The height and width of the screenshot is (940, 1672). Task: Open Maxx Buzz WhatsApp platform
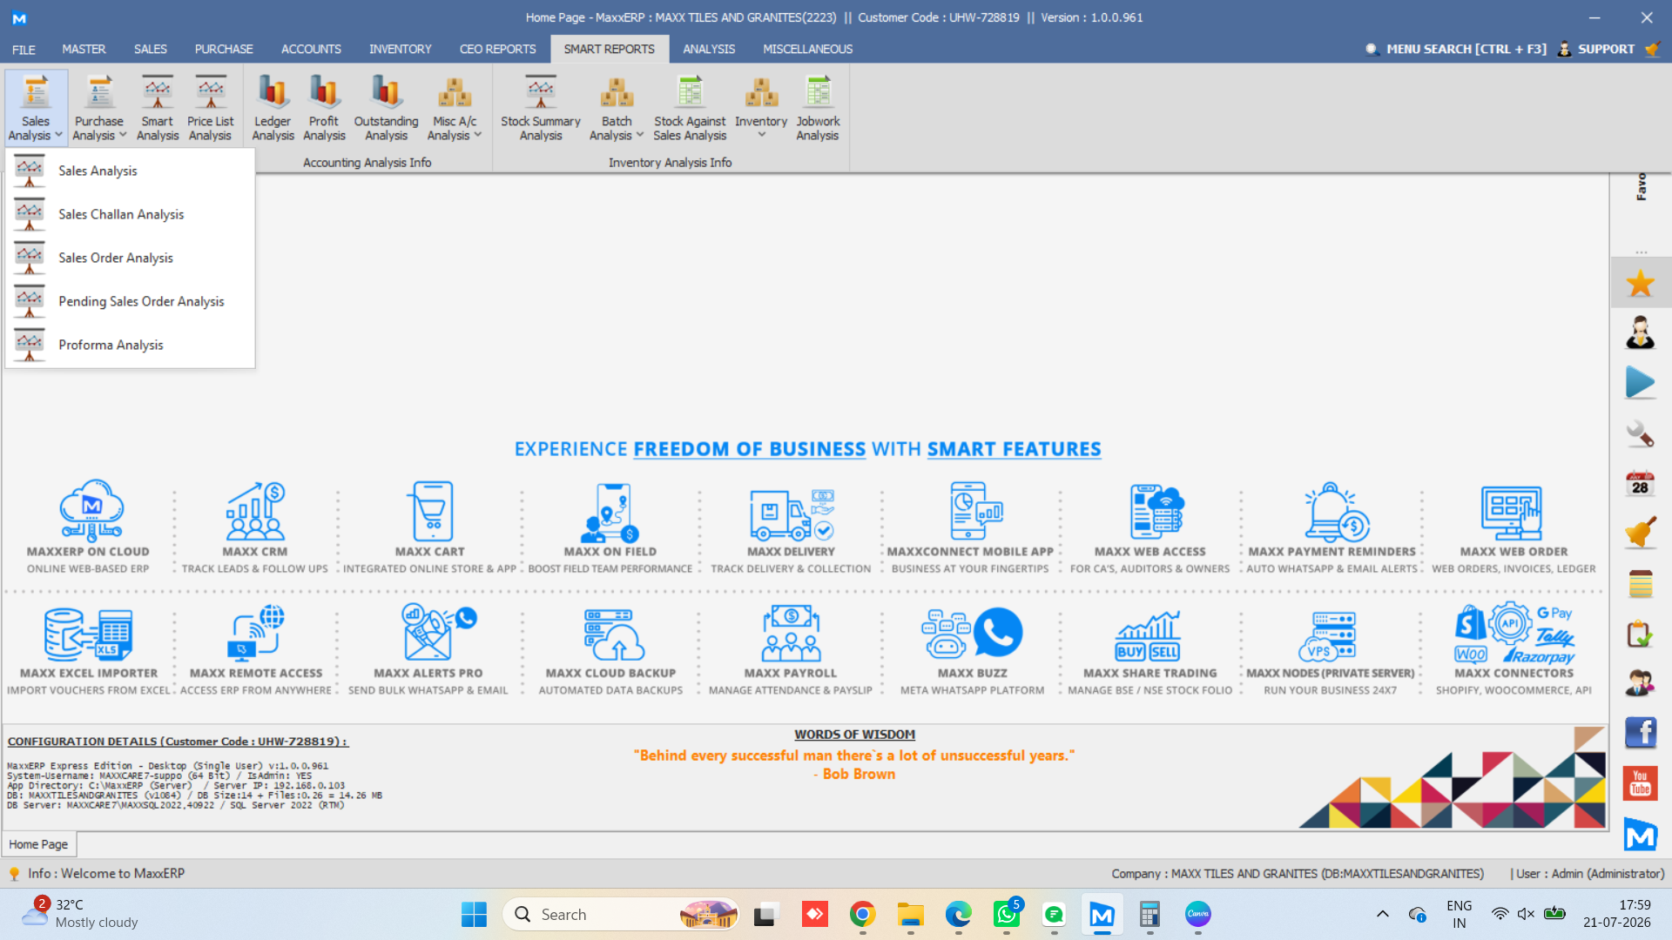[973, 649]
